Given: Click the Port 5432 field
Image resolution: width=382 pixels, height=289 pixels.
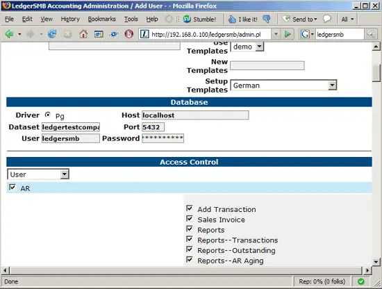Looking at the screenshot, I should pos(153,127).
